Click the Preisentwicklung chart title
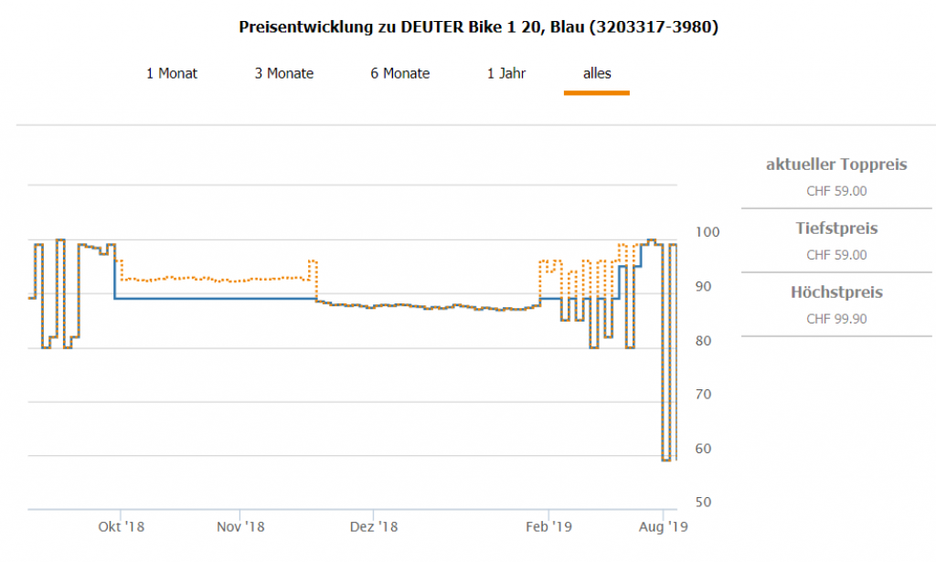Screen dimensions: 936x562 tap(478, 27)
